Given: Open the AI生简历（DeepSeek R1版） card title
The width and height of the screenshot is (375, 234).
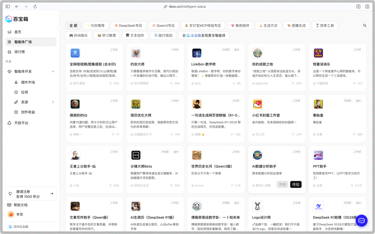Looking at the screenshot, I should click(152, 217).
